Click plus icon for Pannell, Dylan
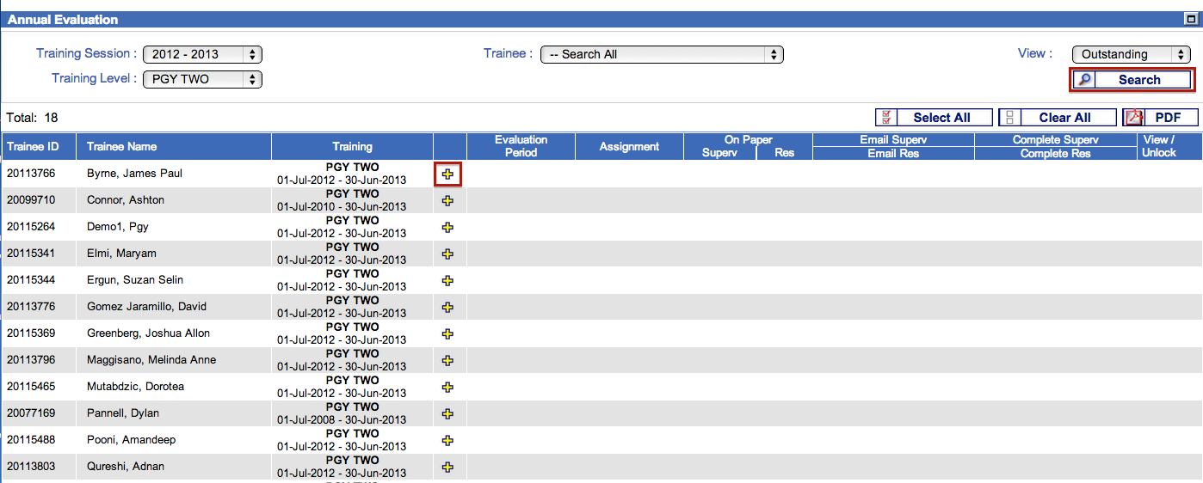1203x483 pixels. coord(447,413)
